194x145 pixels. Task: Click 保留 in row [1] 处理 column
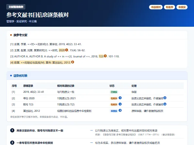(x=134, y=92)
